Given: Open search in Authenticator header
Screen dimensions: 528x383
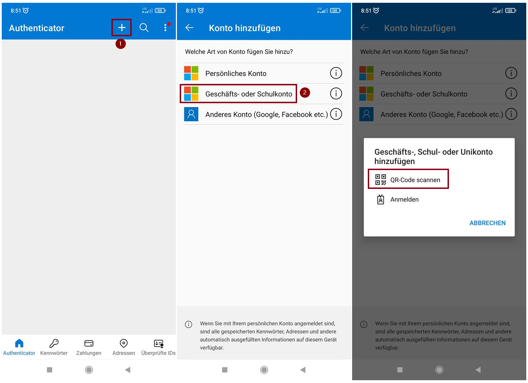Looking at the screenshot, I should 144,28.
